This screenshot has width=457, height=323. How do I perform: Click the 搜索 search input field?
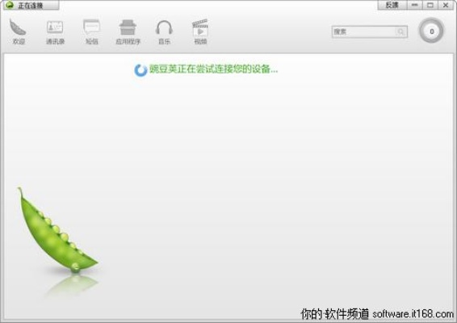(x=369, y=31)
